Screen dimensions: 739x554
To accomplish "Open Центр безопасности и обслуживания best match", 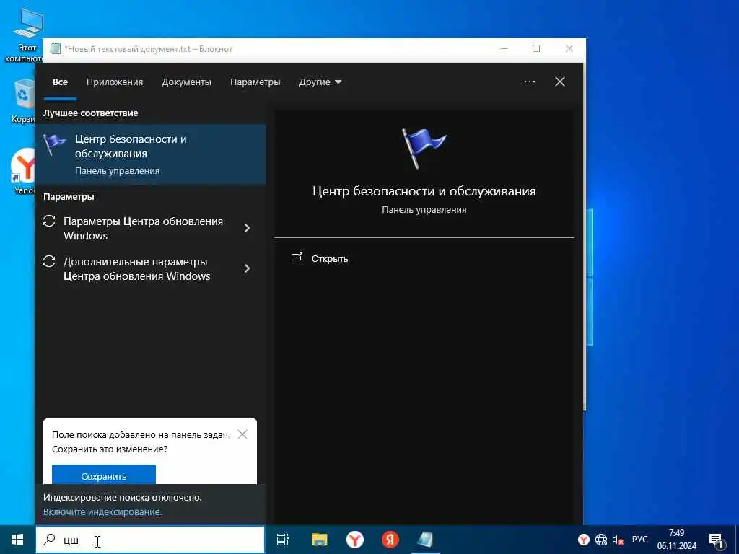I will pos(150,154).
